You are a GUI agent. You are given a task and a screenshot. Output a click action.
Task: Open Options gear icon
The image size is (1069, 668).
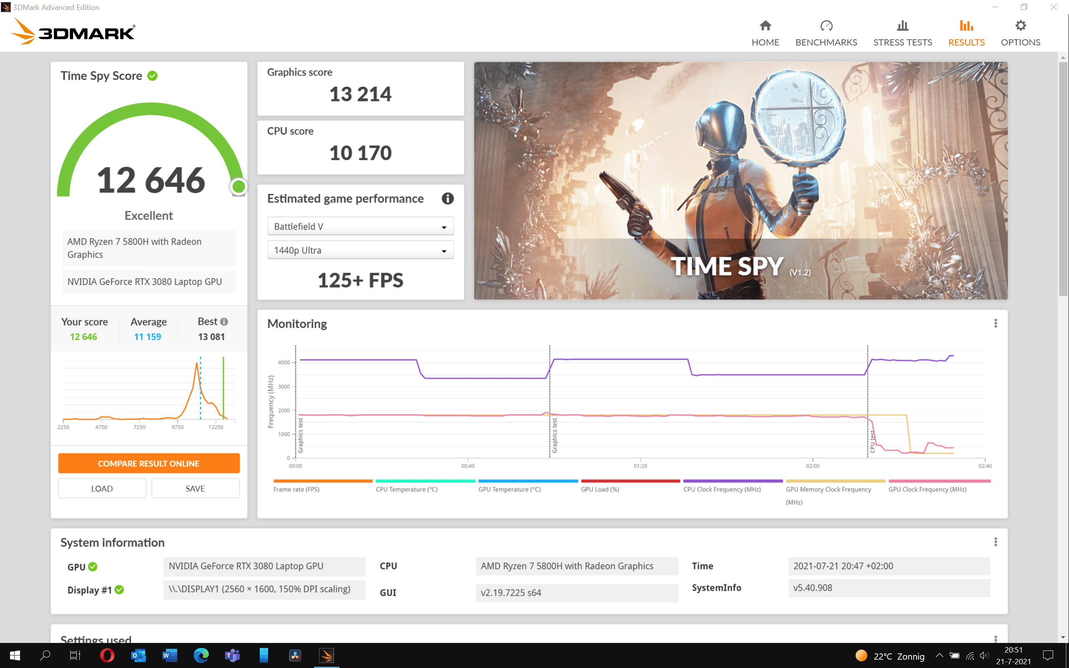pyautogui.click(x=1020, y=26)
